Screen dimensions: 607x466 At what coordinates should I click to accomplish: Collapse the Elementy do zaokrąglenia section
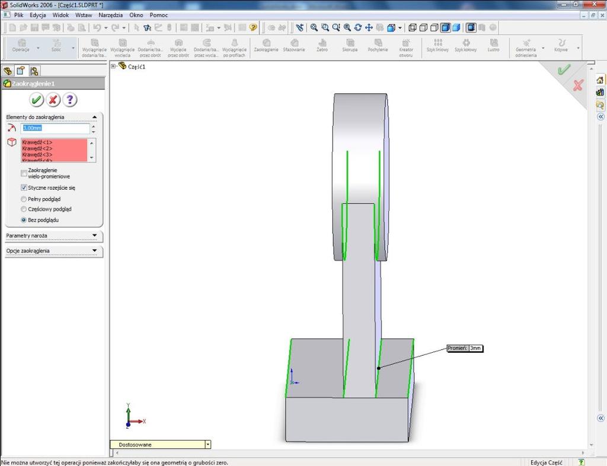click(94, 117)
